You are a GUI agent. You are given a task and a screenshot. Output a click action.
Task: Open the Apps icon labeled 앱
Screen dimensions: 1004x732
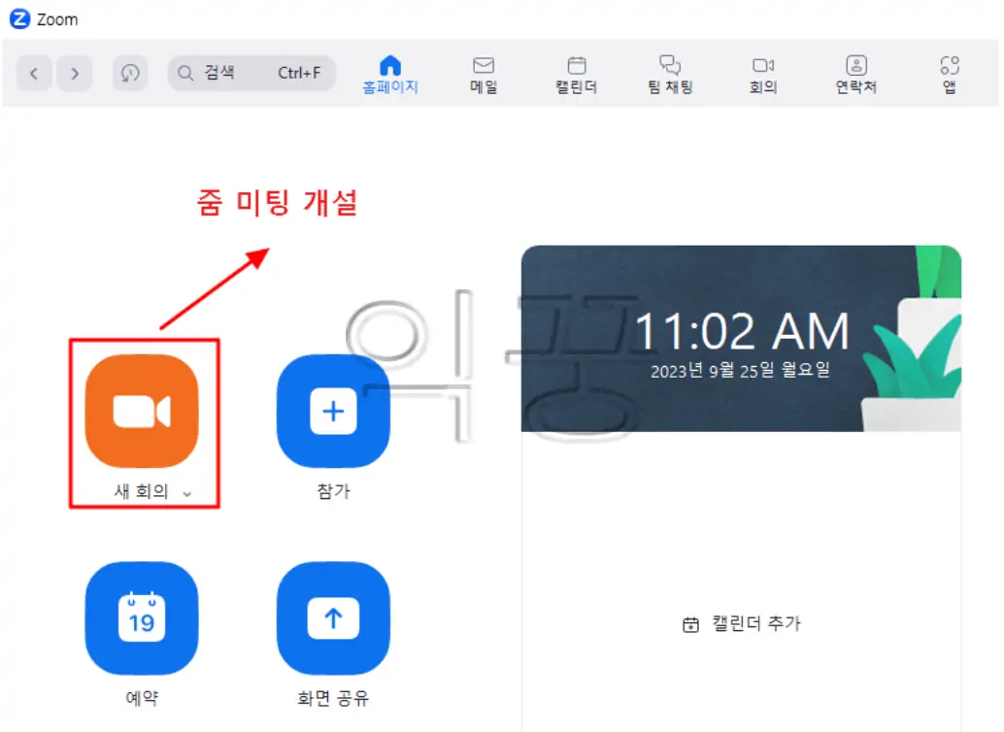coord(949,73)
